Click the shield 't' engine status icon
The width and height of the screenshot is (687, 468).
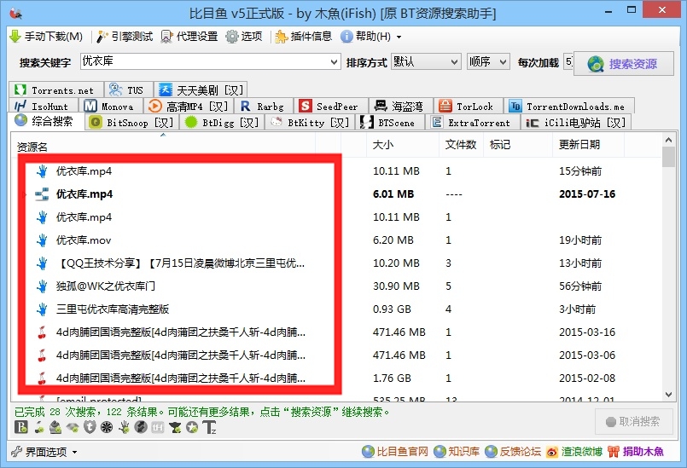90,427
